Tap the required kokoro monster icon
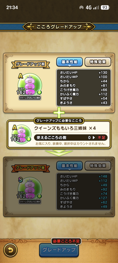 22,134
